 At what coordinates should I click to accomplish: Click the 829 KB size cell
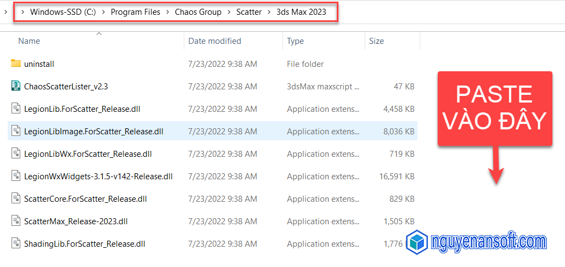[402, 199]
